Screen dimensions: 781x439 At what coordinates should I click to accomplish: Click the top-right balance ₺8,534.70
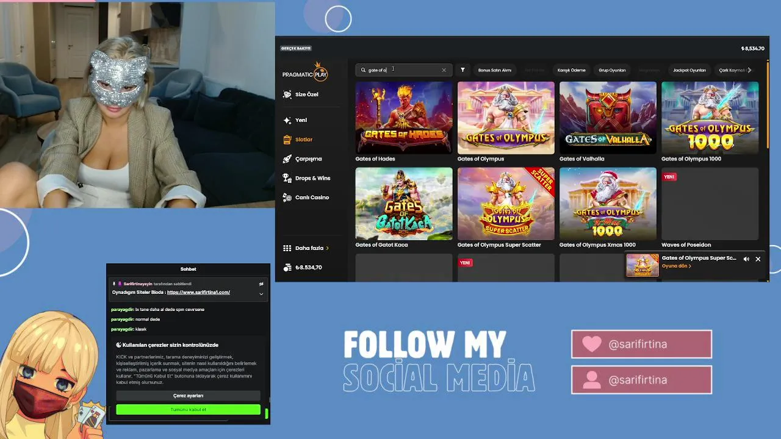(753, 49)
